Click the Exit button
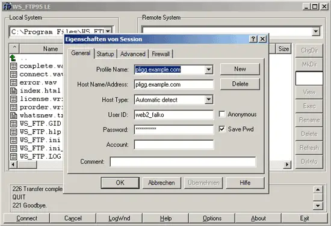Screen dimensions: 331x226 pyautogui.click(x=305, y=218)
